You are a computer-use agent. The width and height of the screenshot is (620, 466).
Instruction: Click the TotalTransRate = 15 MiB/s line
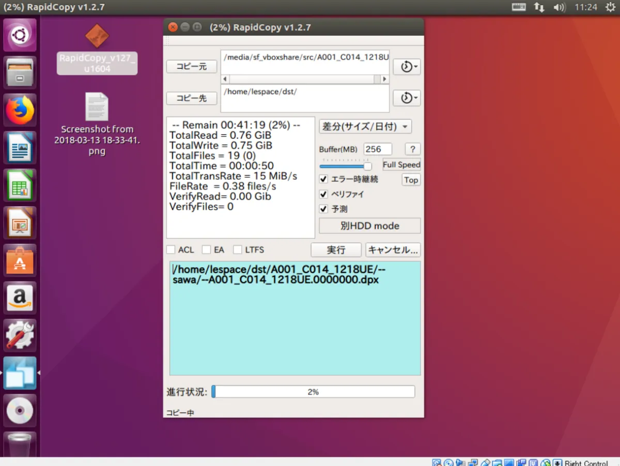coord(234,176)
